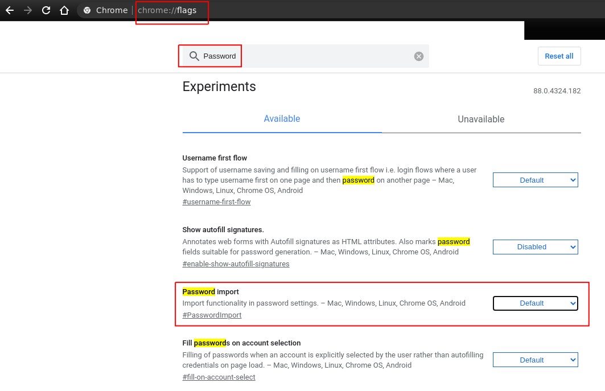605x391 pixels.
Task: Click the Chrome logo in address bar
Action: pyautogui.click(x=87, y=10)
